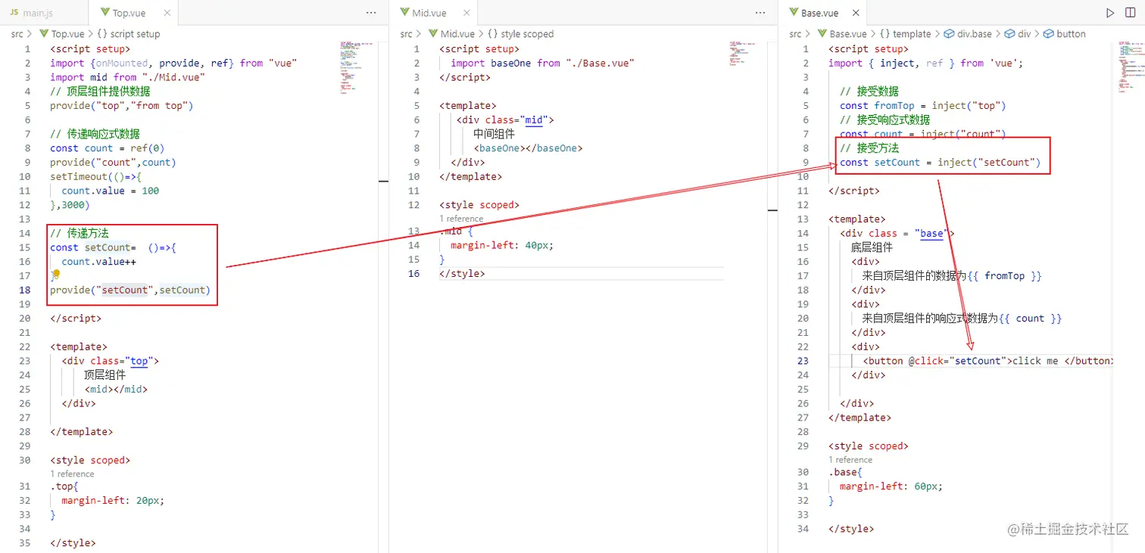The height and width of the screenshot is (553, 1145).
Task: Click the line import mid from "./Mid.vue"
Action: click(128, 77)
